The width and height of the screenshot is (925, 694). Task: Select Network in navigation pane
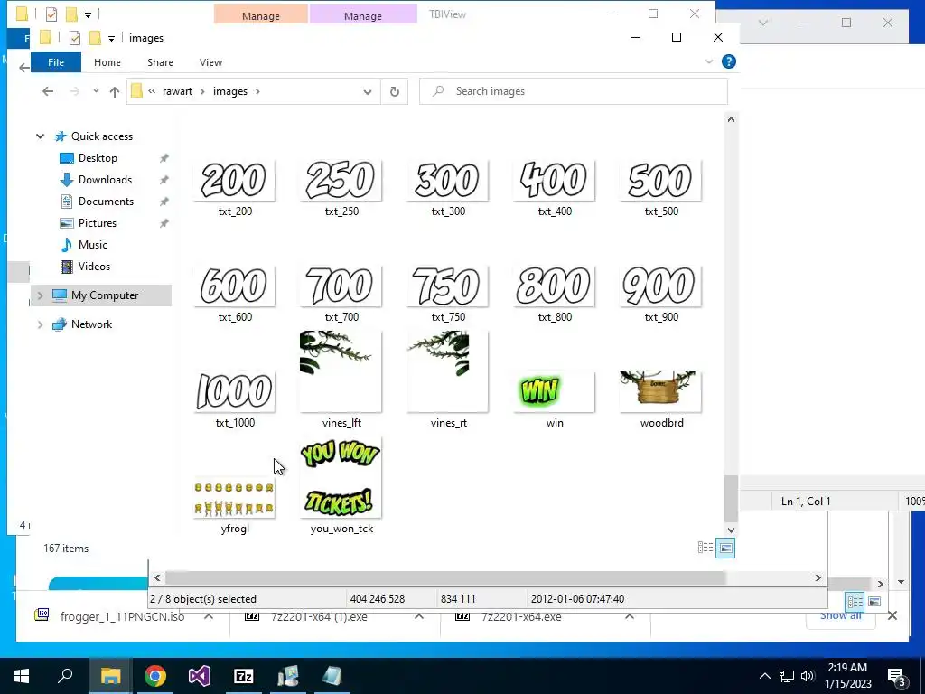pos(91,324)
